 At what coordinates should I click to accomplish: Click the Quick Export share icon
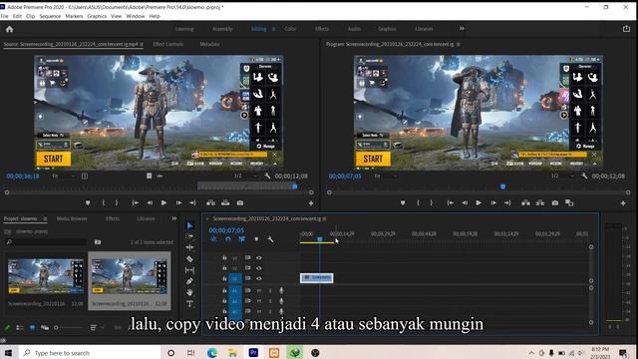click(626, 29)
